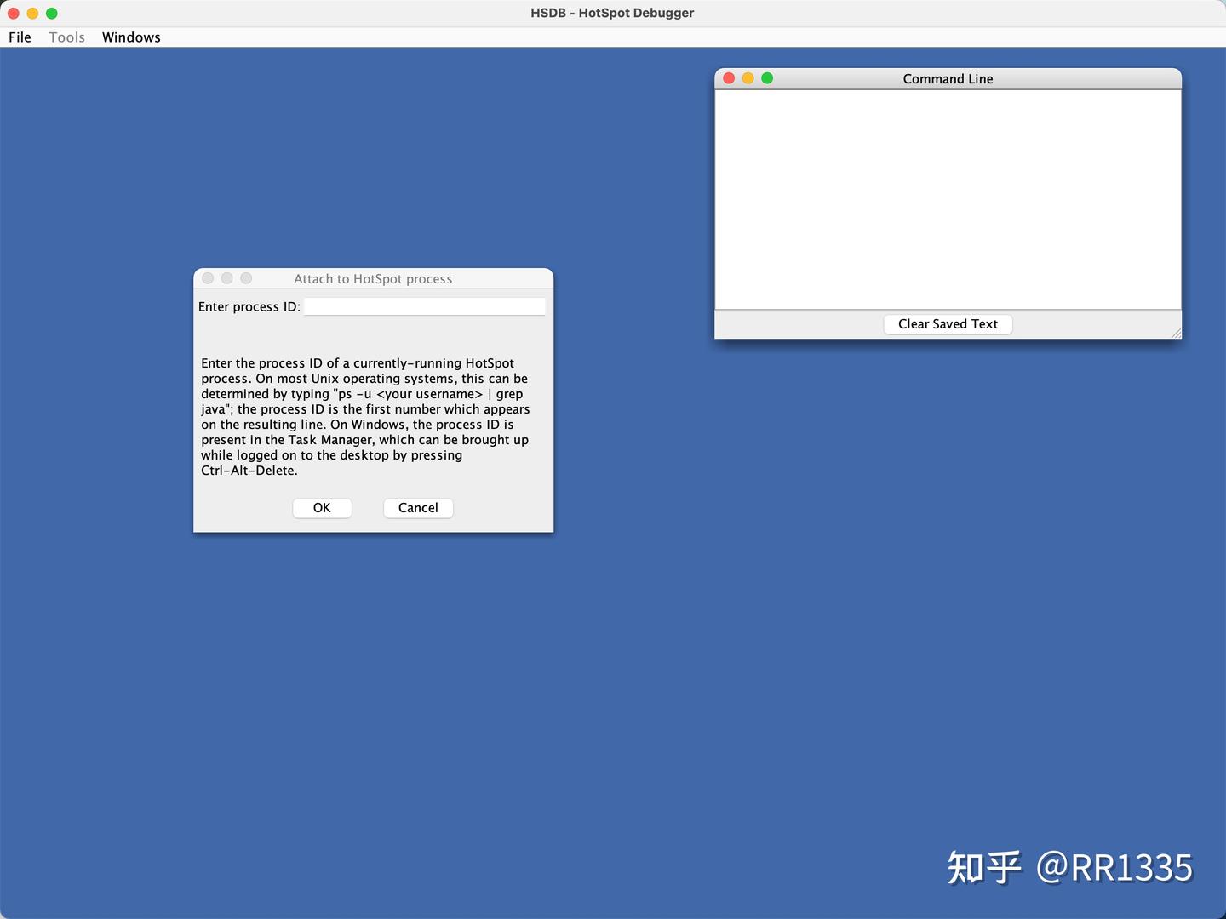Click the leftmost circle icon on attach dialog
The height and width of the screenshot is (919, 1226).
[x=208, y=277]
